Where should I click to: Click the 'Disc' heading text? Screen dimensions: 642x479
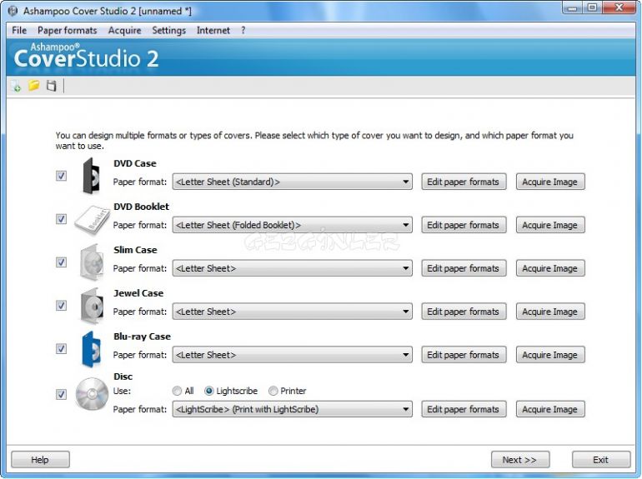point(123,377)
